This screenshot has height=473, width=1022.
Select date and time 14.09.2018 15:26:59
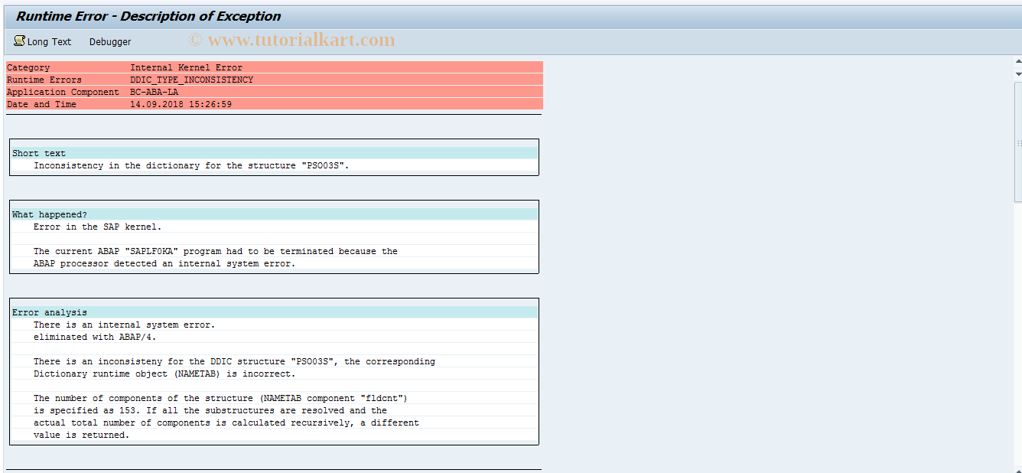click(181, 104)
